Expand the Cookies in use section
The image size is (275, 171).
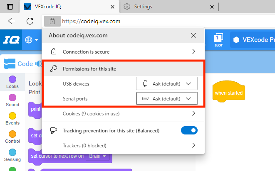(123, 113)
